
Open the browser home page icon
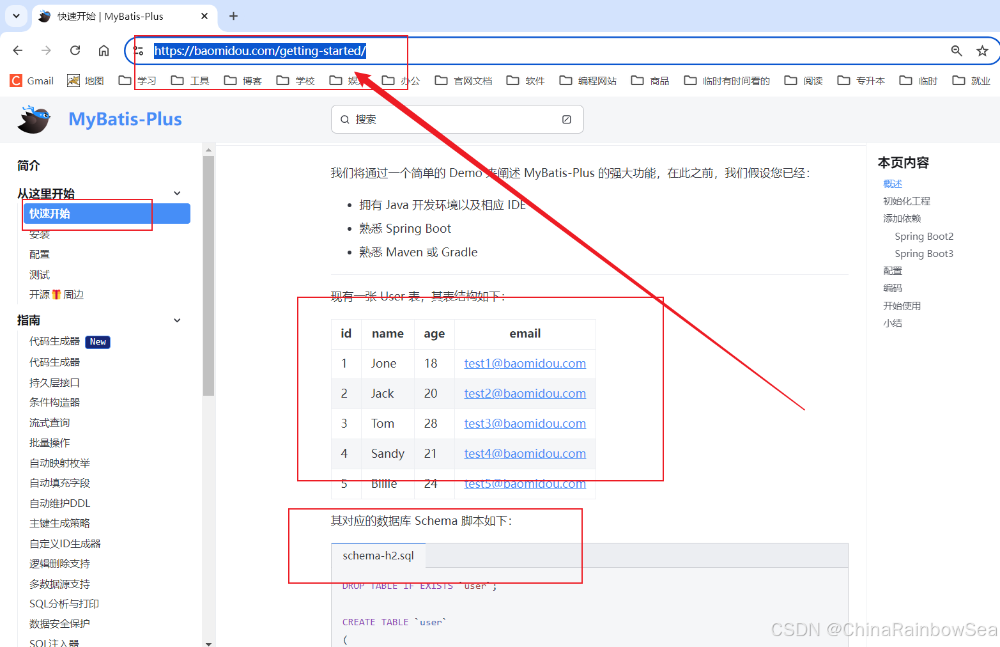(x=104, y=51)
